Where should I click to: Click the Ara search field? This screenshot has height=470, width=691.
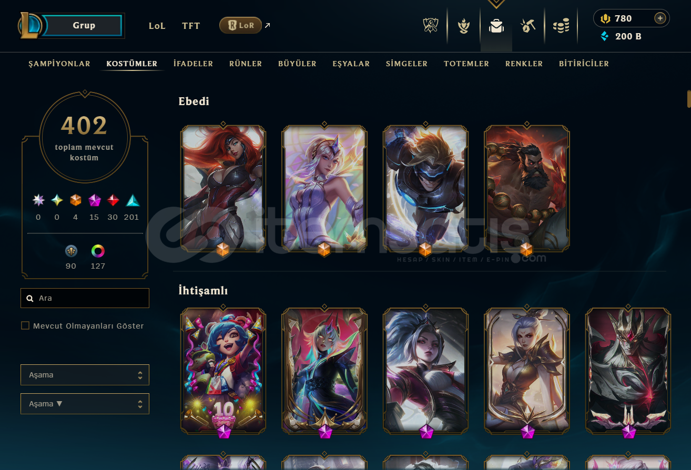(x=85, y=298)
